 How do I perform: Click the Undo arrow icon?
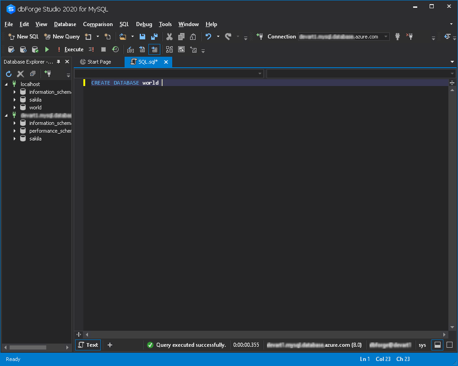pyautogui.click(x=208, y=37)
